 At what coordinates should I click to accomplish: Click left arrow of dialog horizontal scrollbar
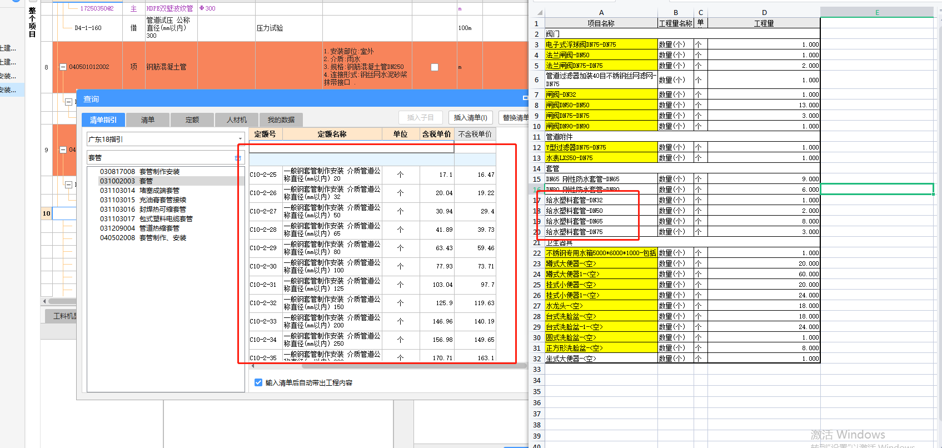click(253, 366)
